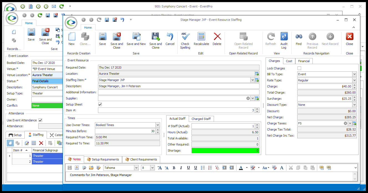This screenshot has width=368, height=193.
Task: Click the Financial Subgroup column header
Action: [x=47, y=150]
